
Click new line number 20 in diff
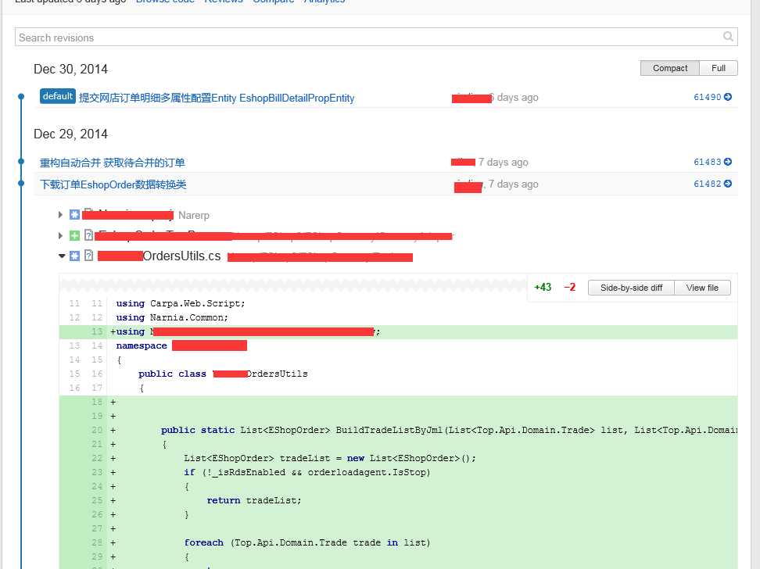click(97, 430)
